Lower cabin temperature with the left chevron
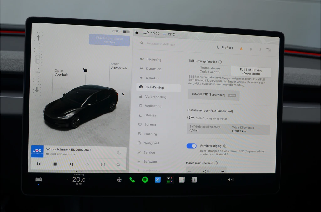The height and width of the screenshot is (212, 321). (68, 179)
